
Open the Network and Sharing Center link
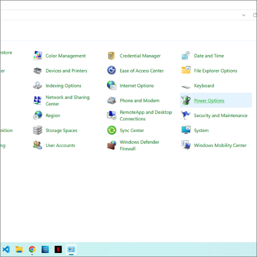[x=67, y=100]
